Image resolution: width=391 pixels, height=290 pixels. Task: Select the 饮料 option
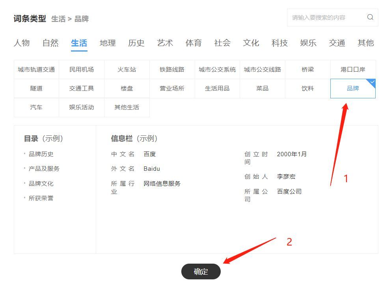click(307, 89)
